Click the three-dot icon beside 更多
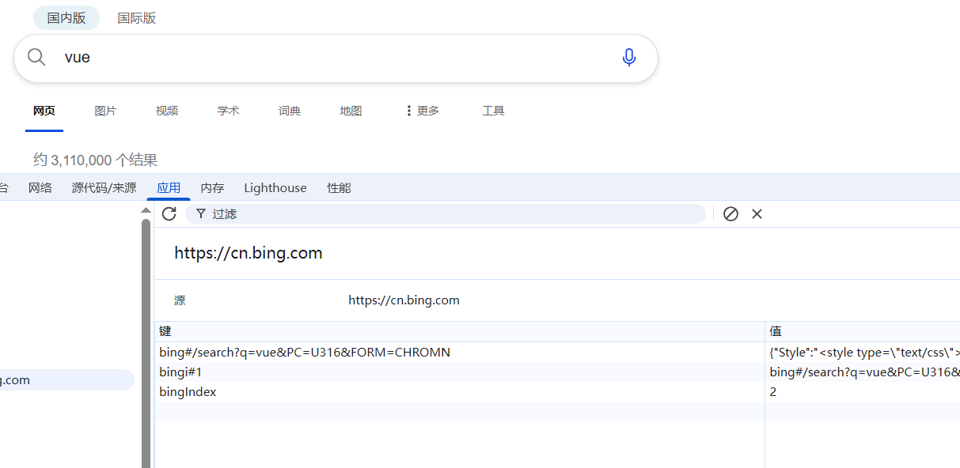This screenshot has width=960, height=468. pyautogui.click(x=408, y=111)
